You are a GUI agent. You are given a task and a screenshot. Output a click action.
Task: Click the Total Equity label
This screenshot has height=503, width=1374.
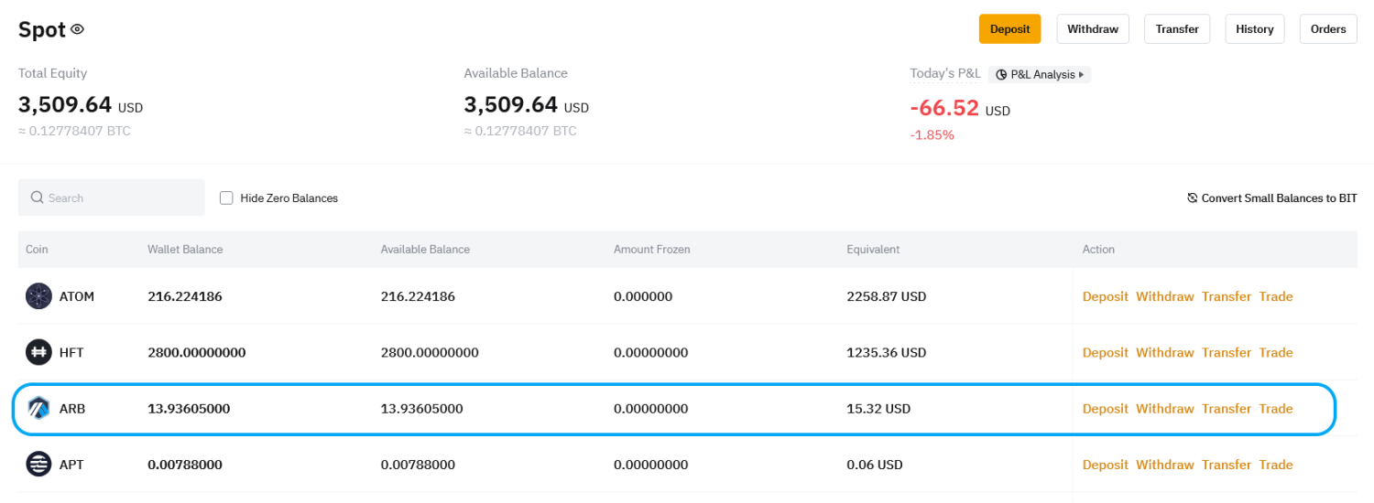(x=53, y=73)
